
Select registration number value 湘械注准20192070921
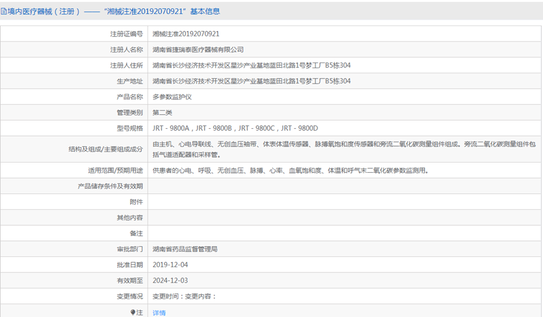(x=186, y=34)
